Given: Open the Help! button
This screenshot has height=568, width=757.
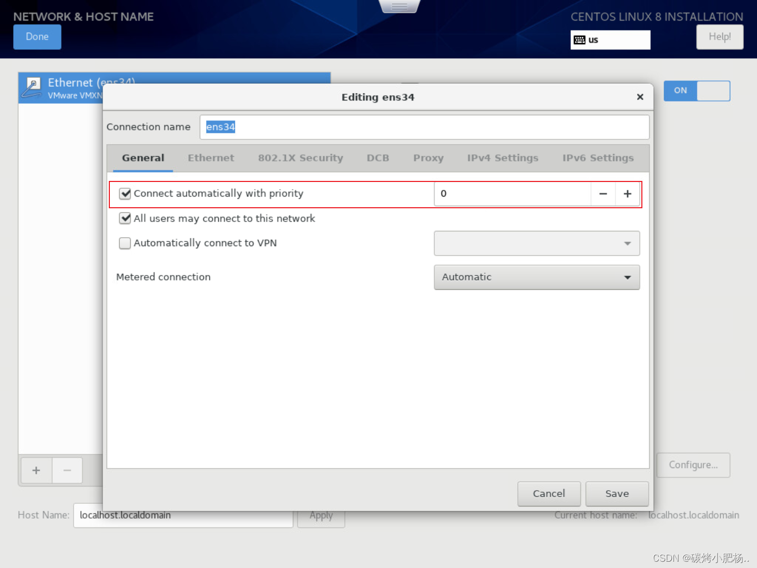Looking at the screenshot, I should 720,37.
